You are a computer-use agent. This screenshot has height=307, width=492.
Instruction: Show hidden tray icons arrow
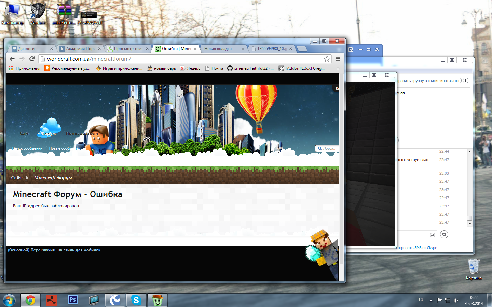[431, 301]
